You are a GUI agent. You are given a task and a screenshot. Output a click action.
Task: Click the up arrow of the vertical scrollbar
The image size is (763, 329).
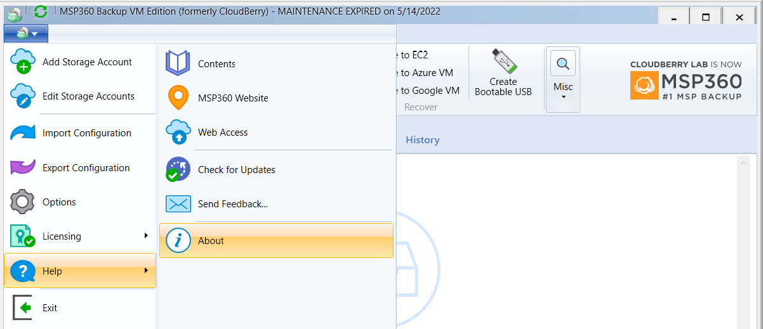[743, 163]
